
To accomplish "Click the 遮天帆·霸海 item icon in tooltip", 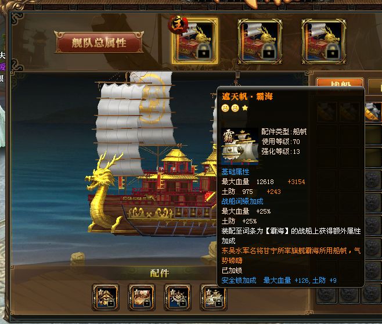I will [x=240, y=146].
